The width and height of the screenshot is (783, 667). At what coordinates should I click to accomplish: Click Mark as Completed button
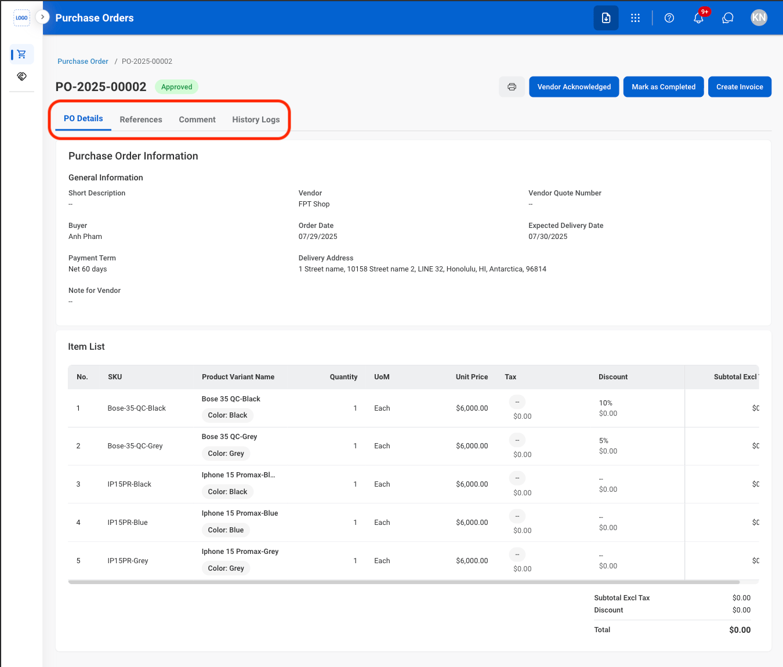[x=664, y=87]
